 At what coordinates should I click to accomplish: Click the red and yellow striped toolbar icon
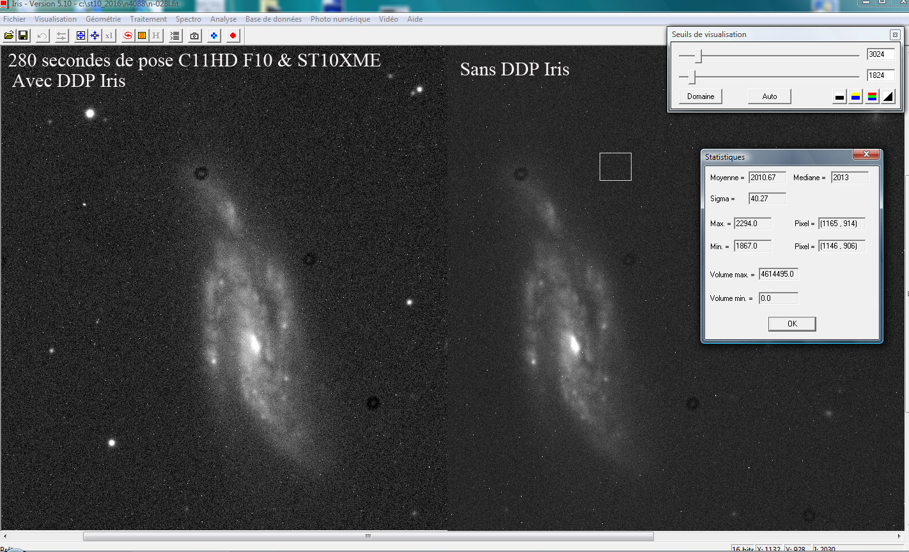(x=142, y=36)
